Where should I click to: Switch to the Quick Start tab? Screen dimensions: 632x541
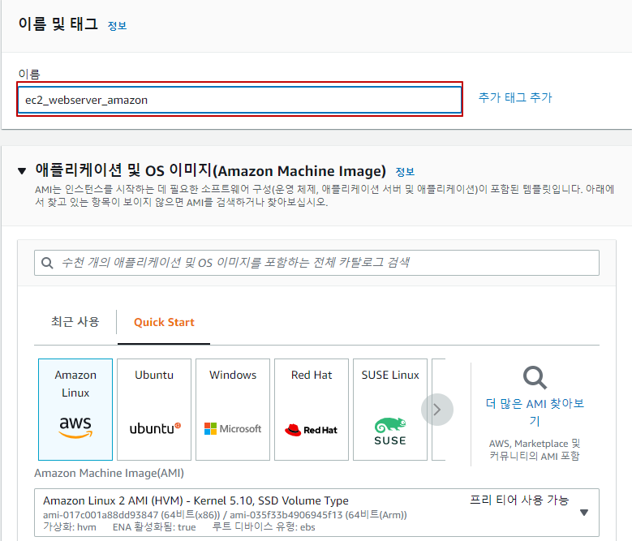point(164,322)
